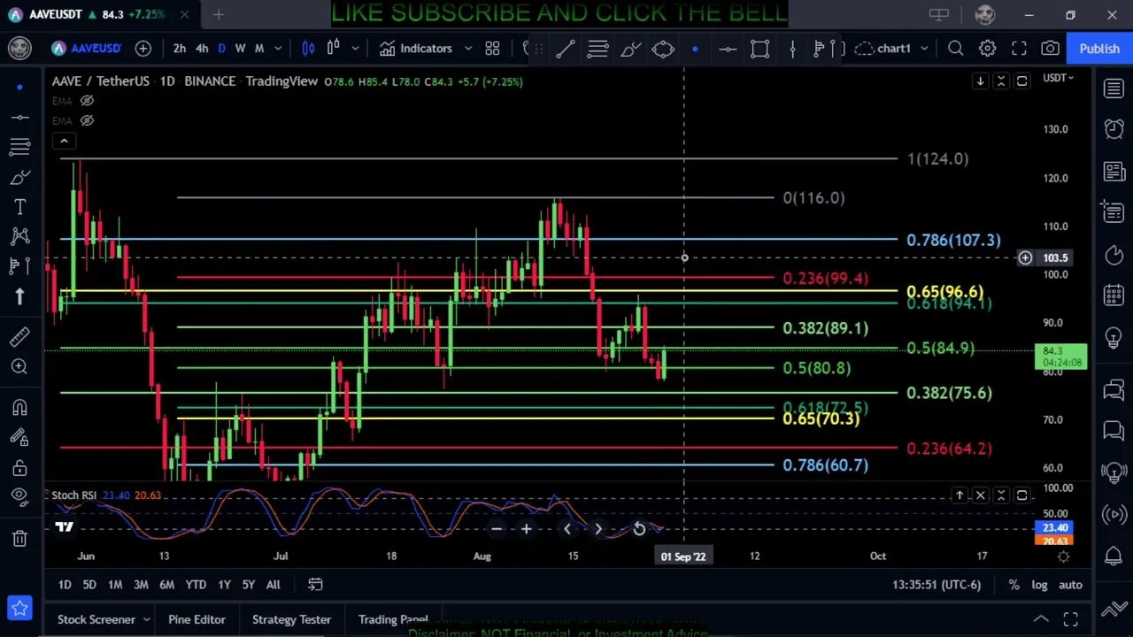1133x637 pixels.
Task: Open a new browser tab with plus
Action: pos(218,14)
